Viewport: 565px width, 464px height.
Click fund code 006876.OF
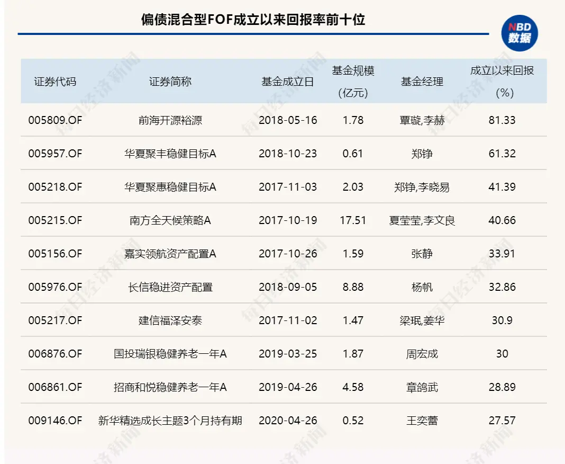55,354
